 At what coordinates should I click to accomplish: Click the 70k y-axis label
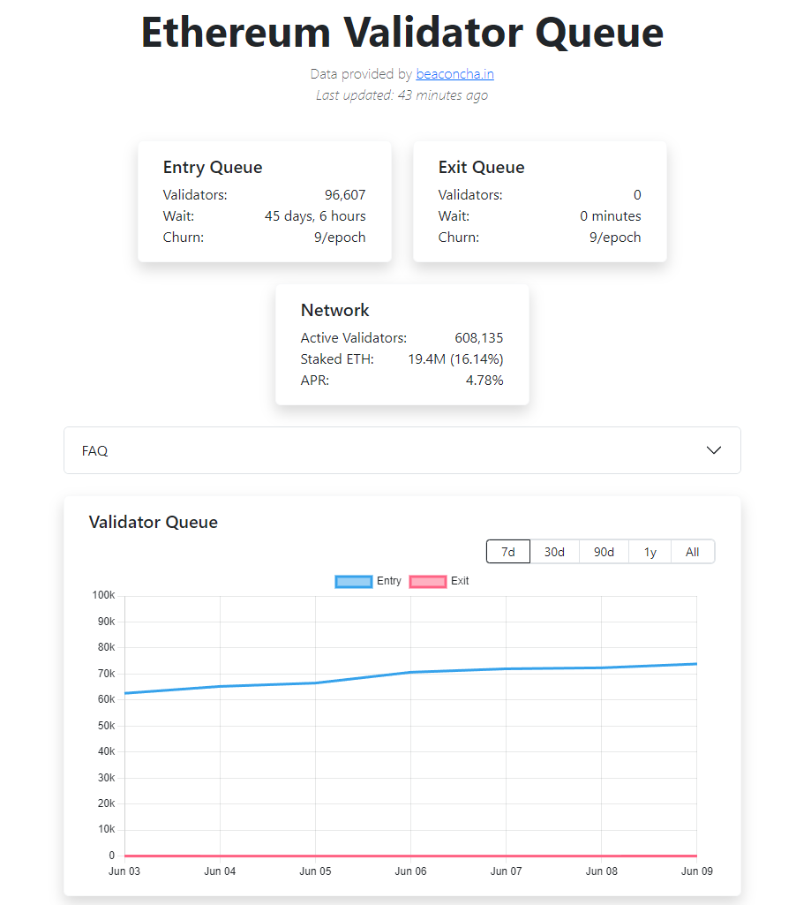click(106, 674)
